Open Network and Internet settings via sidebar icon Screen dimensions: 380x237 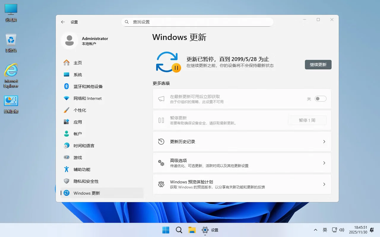pos(66,98)
